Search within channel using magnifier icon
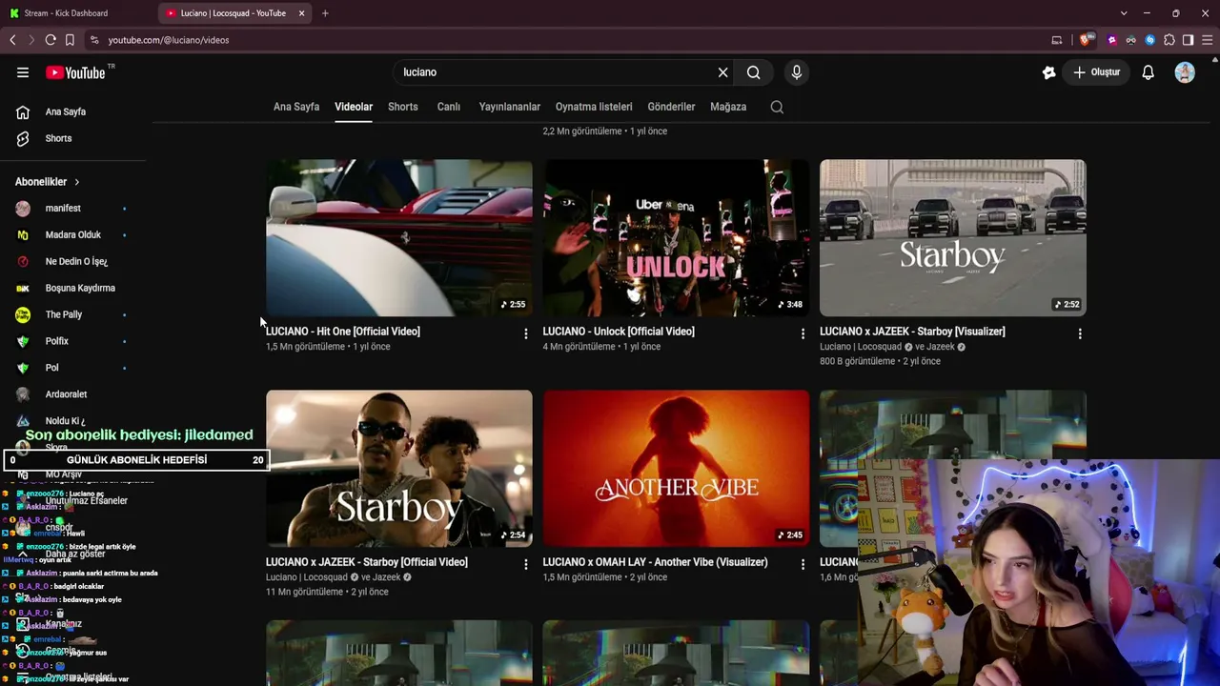This screenshot has height=686, width=1220. (777, 107)
